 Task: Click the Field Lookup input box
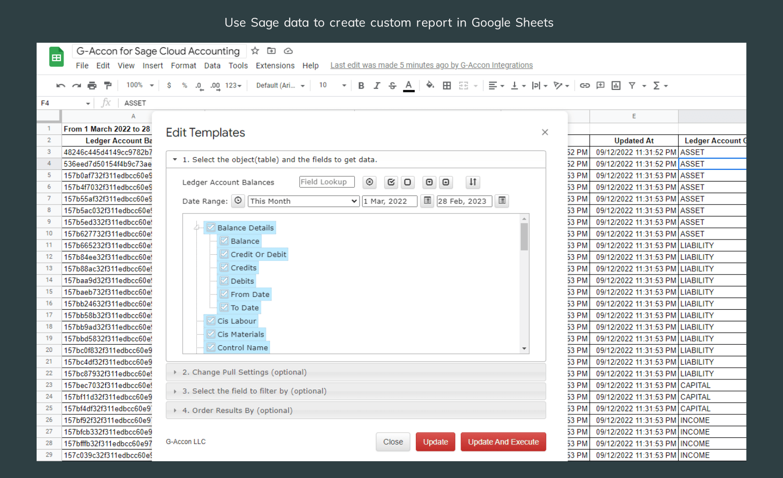point(327,182)
